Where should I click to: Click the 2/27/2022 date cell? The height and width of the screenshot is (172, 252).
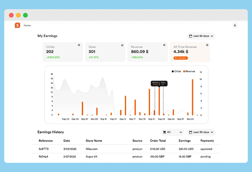pos(70,156)
